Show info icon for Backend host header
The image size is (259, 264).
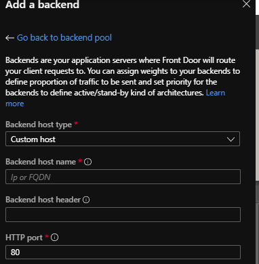pyautogui.click(x=86, y=200)
